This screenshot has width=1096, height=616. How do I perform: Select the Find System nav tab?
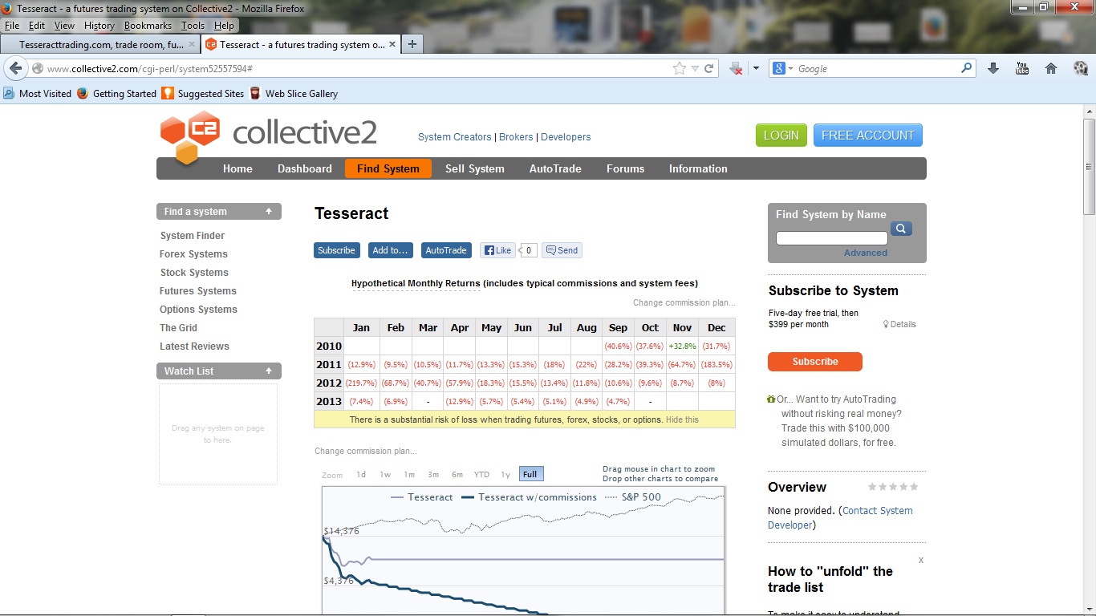388,168
